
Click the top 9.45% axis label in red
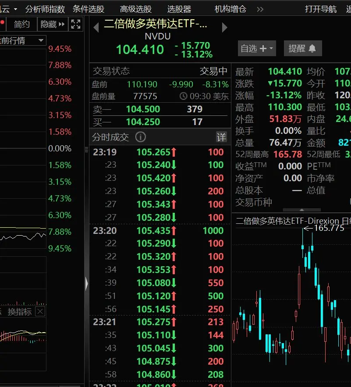tap(60, 49)
